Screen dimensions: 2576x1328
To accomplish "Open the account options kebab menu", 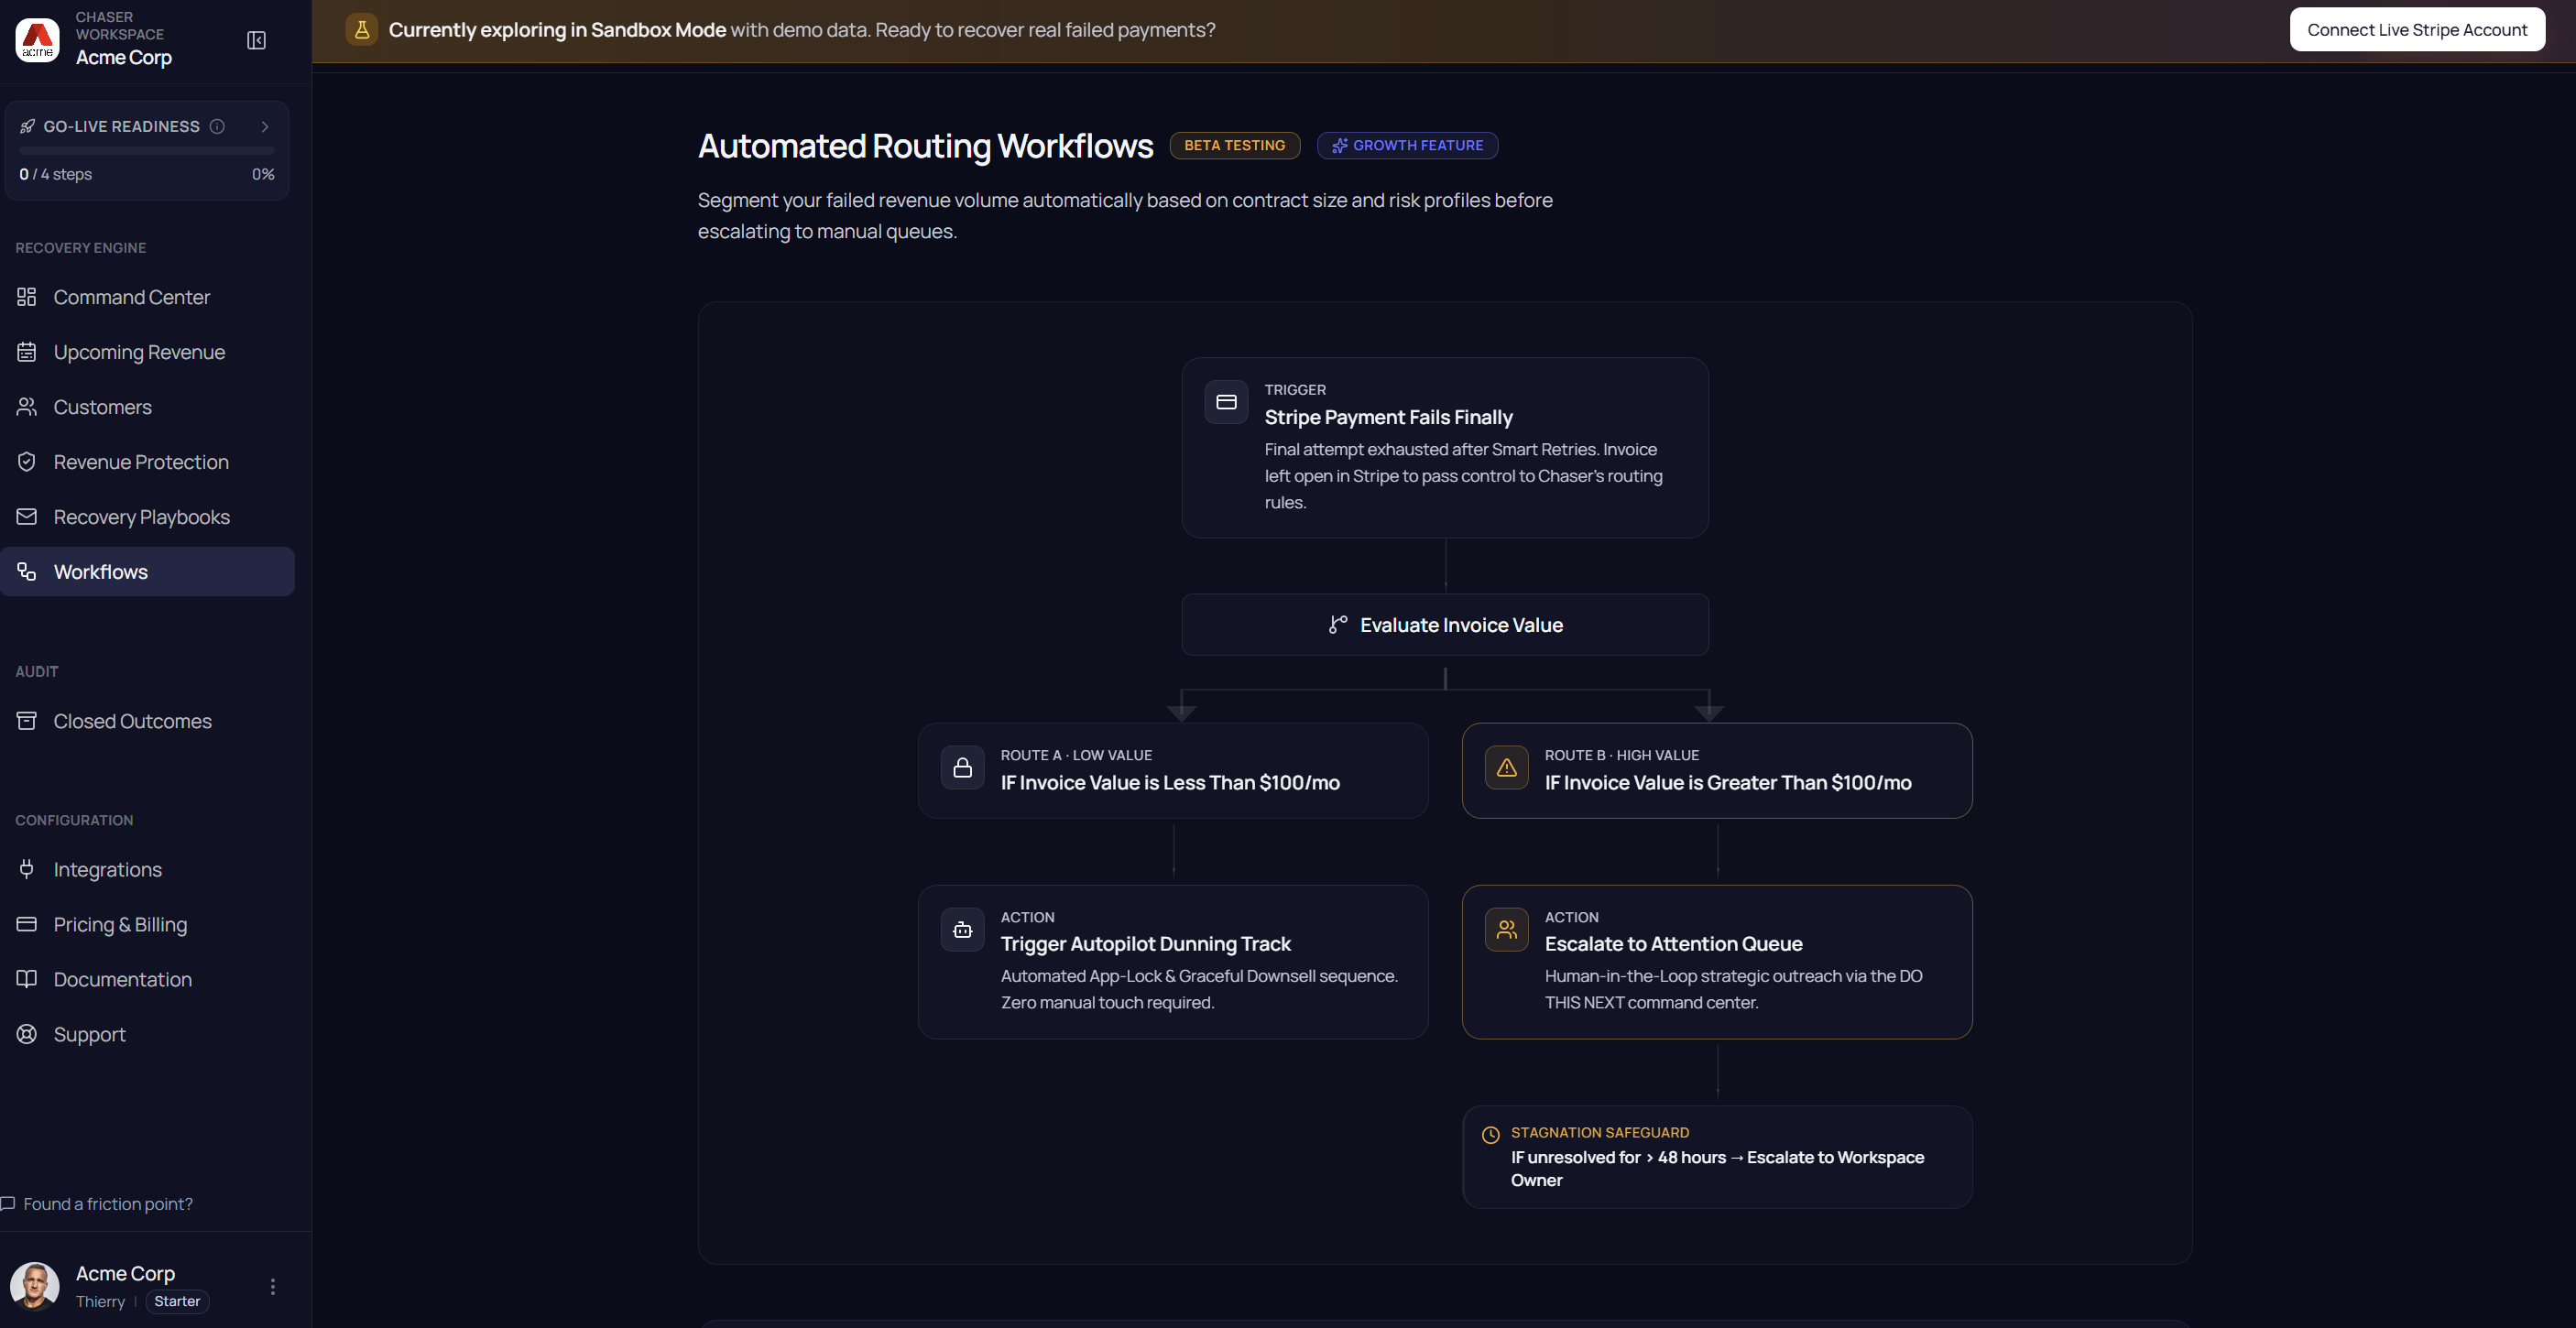I will click(x=273, y=1287).
